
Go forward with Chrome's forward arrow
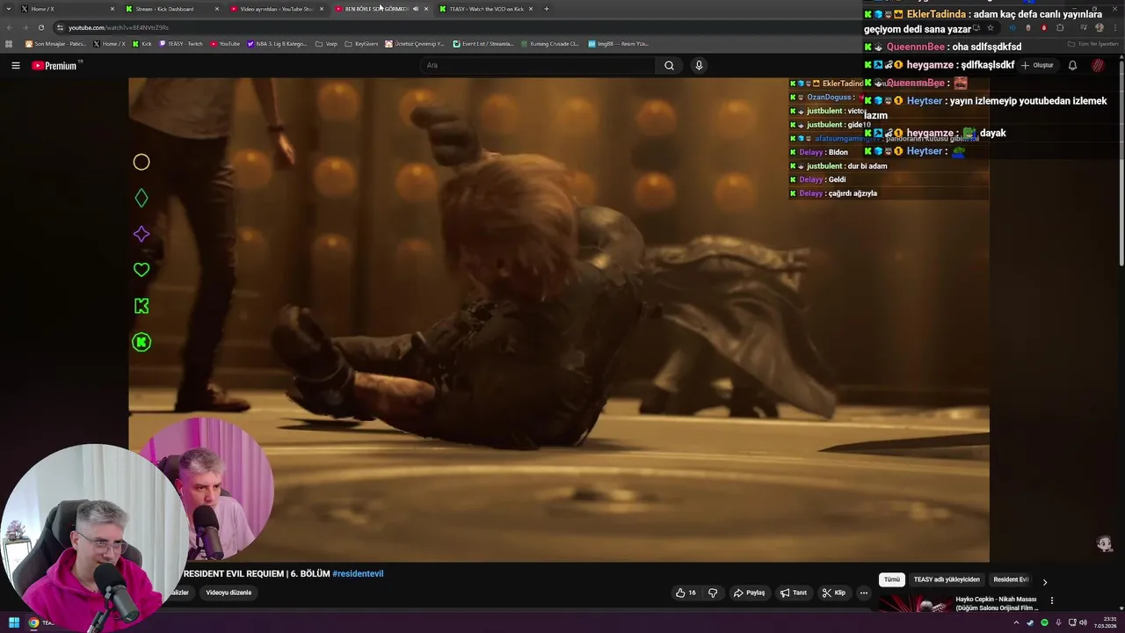(x=25, y=27)
